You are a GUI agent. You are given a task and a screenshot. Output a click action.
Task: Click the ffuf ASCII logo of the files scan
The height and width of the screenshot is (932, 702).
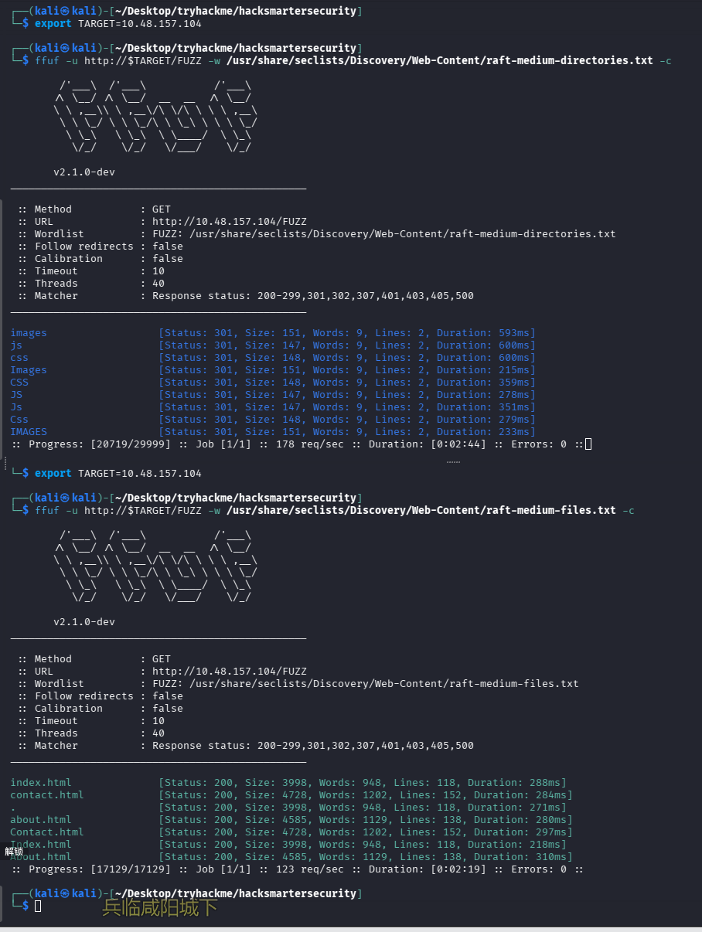coord(155,566)
